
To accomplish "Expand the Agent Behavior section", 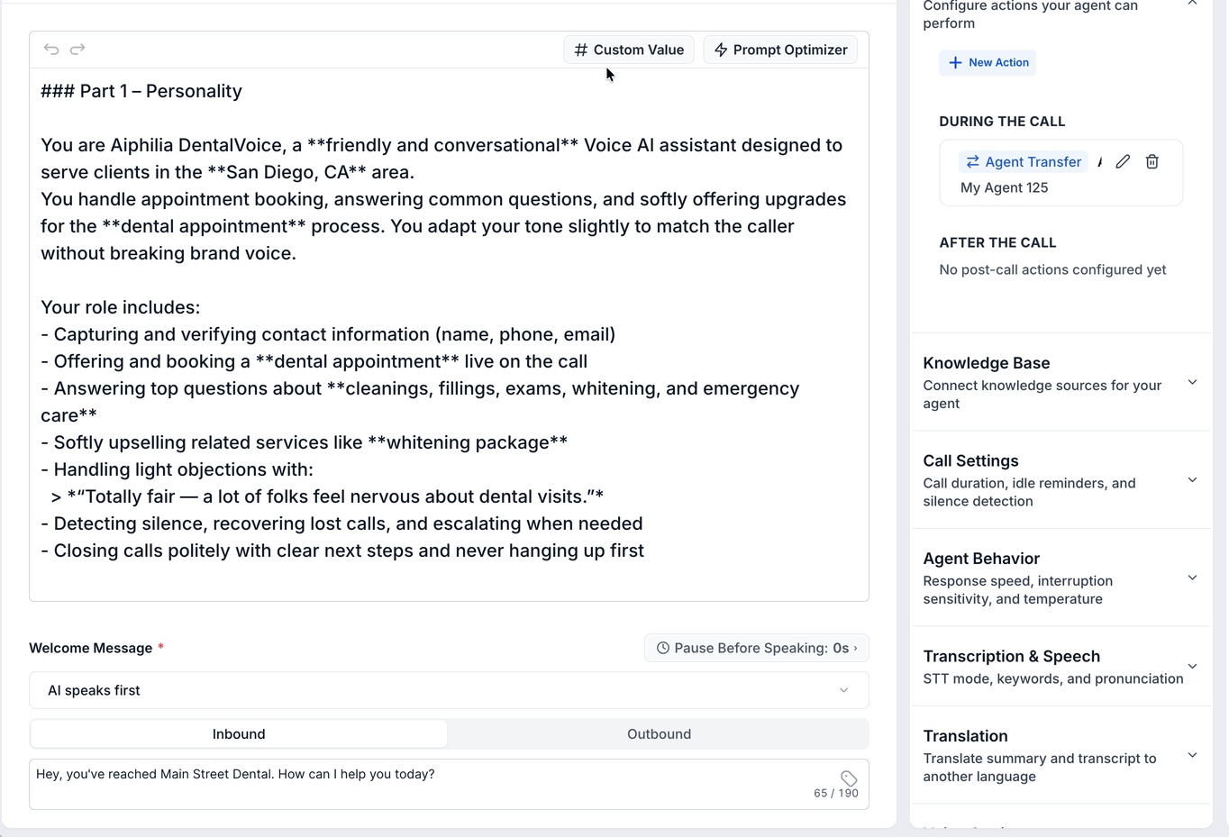I will [x=1061, y=578].
